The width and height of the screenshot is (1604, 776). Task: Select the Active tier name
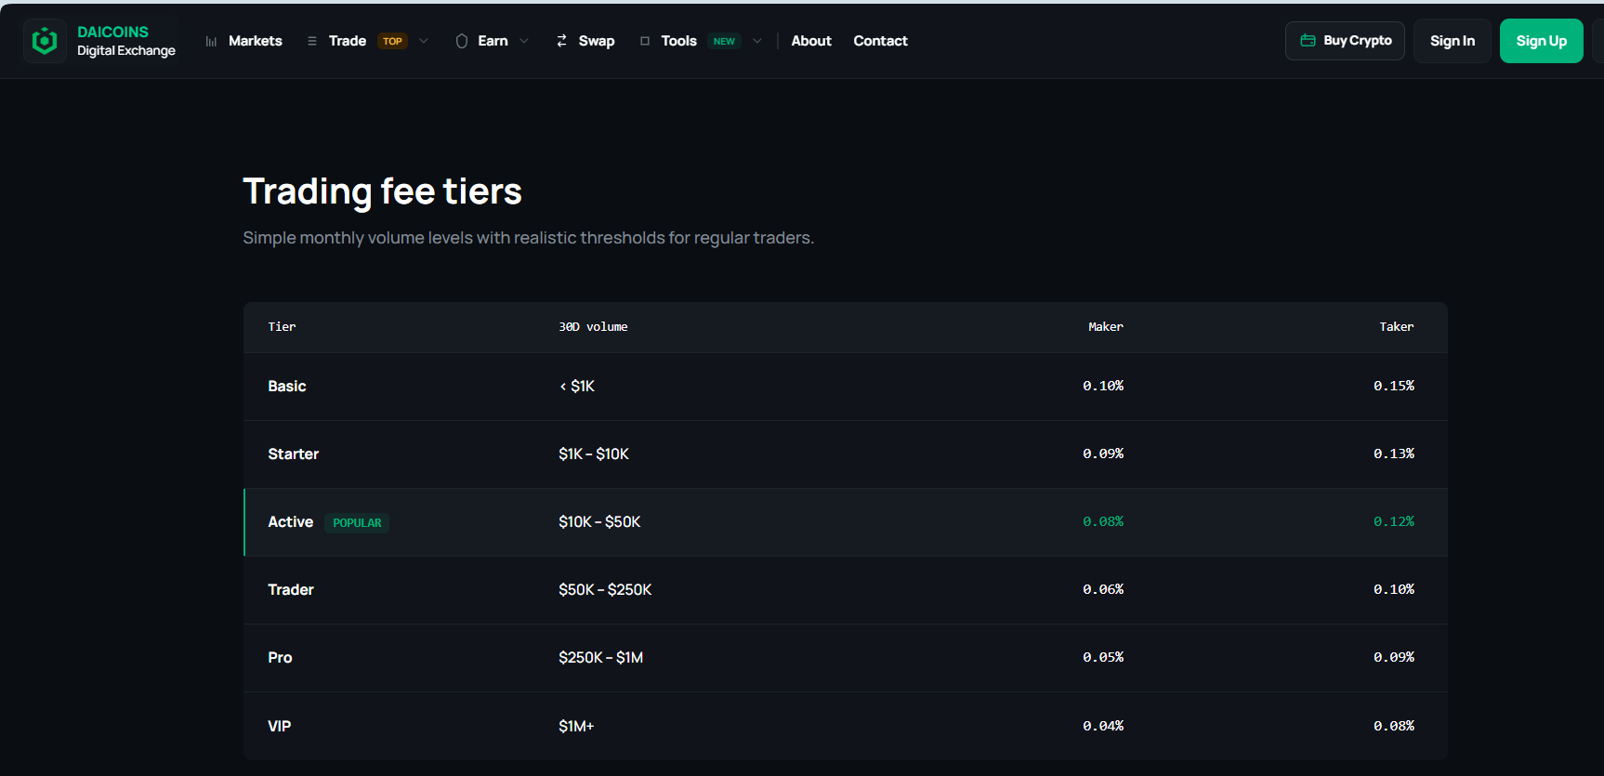[x=291, y=522]
